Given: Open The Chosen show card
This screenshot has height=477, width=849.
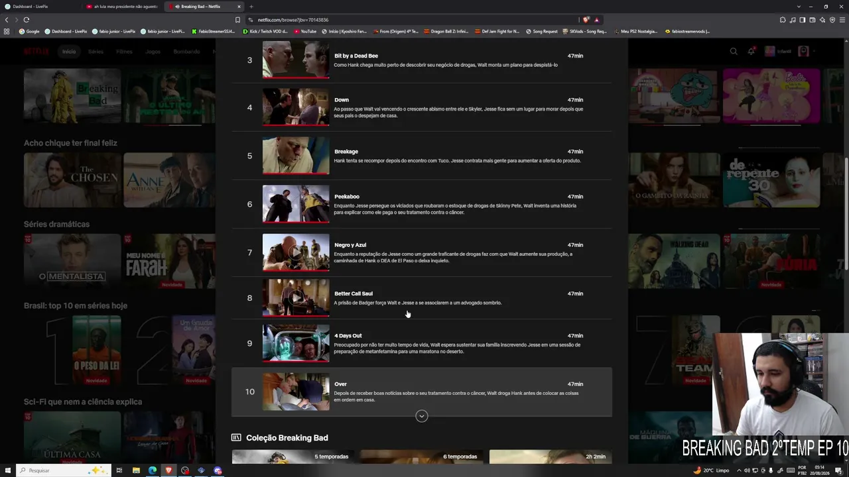Looking at the screenshot, I should pyautogui.click(x=72, y=180).
